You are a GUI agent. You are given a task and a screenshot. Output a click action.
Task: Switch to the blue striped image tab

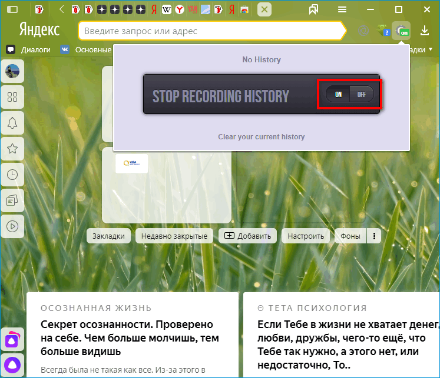coord(206,10)
